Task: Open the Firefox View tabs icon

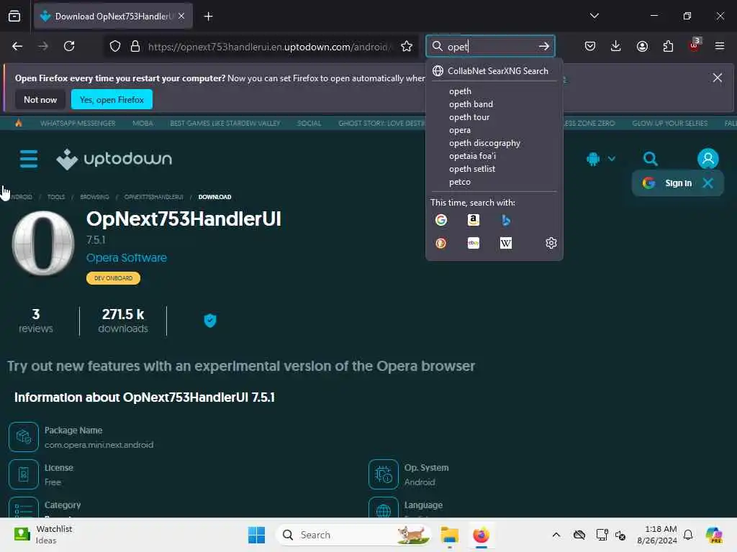Action: [x=14, y=16]
